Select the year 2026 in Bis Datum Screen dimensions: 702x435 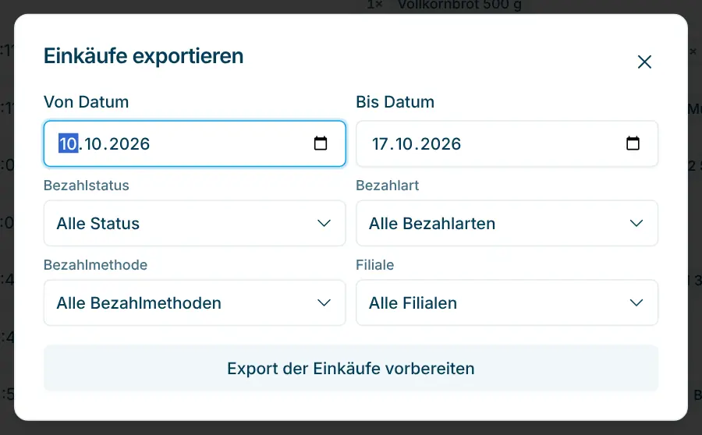point(441,144)
